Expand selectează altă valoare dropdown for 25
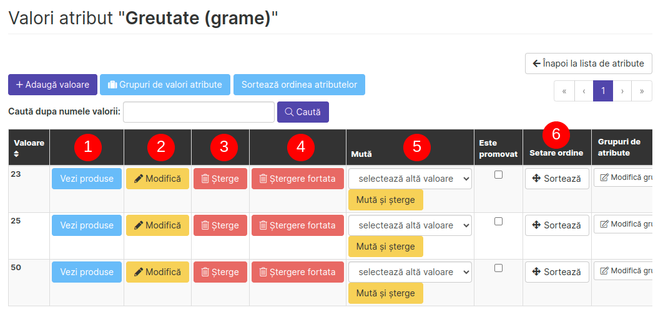The image size is (658, 310). [x=410, y=225]
